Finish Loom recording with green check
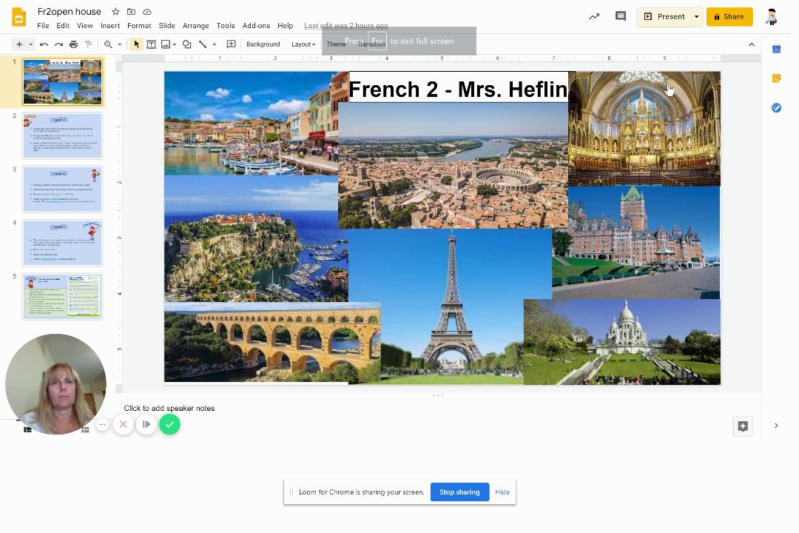Screen dimensions: 799x533 tap(169, 424)
